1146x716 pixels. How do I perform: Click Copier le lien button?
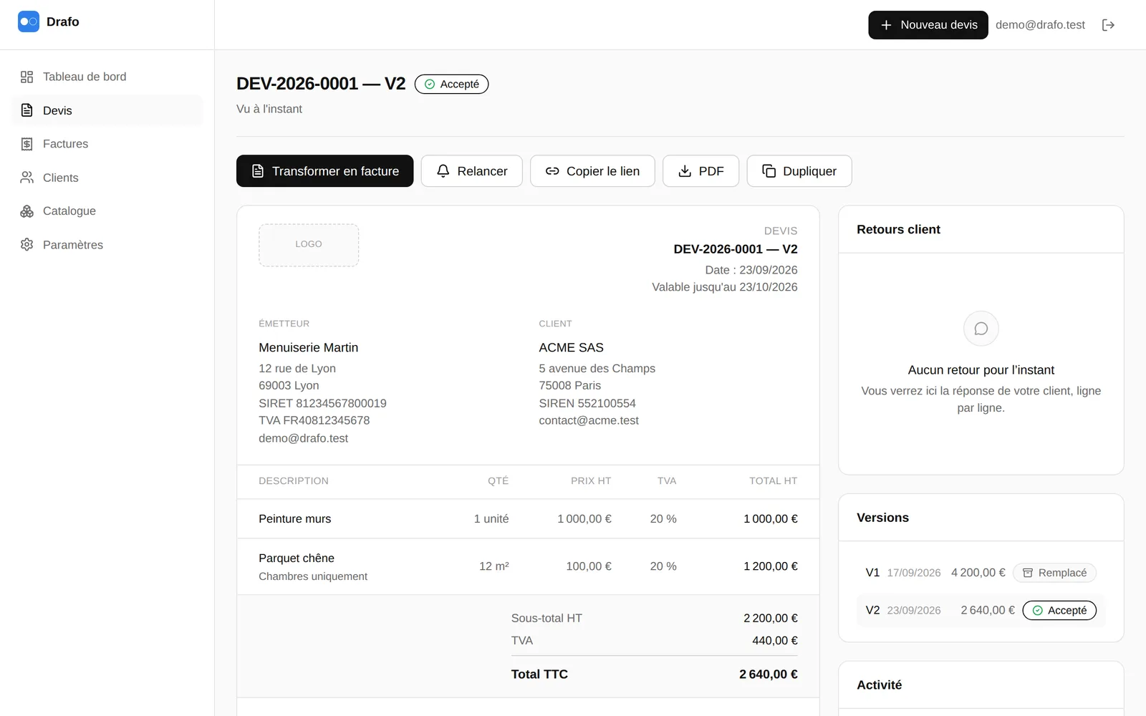click(x=592, y=171)
